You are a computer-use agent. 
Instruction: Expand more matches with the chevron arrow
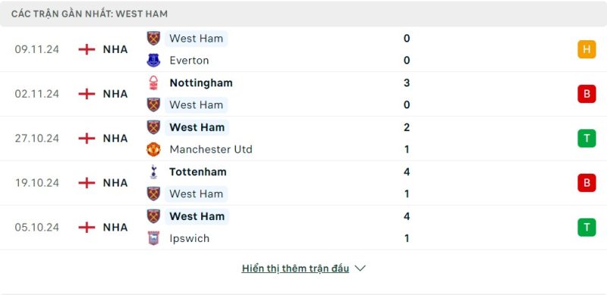click(360, 268)
